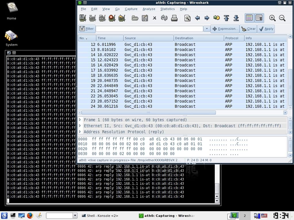Zoom in on packet list text

pyautogui.click(x=272, y=18)
